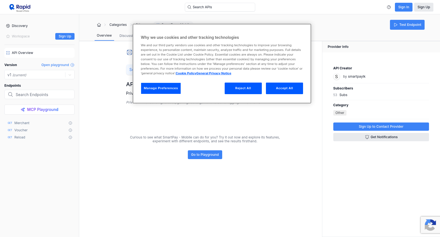Viewport: 440px width, 237px height.
Task: Click the info icon beside Voucher endpoint
Action: (x=70, y=130)
